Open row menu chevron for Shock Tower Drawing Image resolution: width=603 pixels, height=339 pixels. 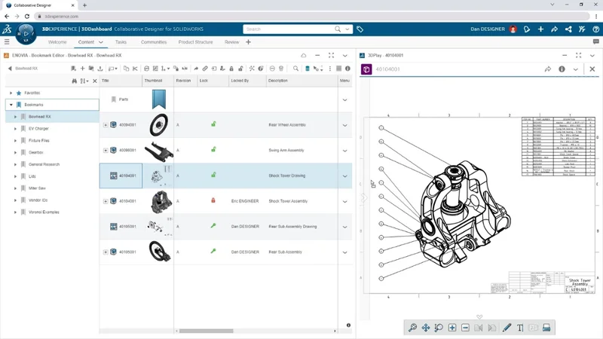click(345, 176)
